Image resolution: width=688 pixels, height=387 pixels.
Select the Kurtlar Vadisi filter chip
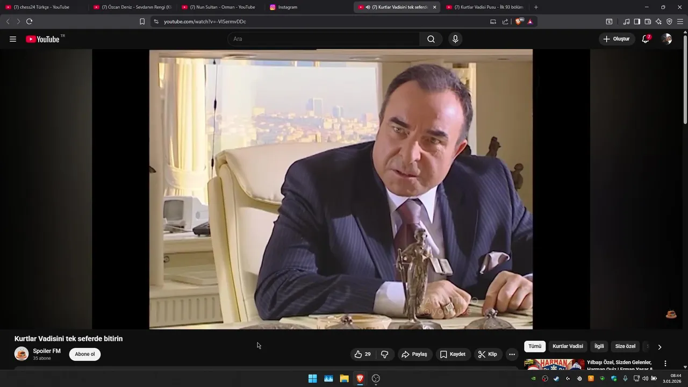click(568, 346)
